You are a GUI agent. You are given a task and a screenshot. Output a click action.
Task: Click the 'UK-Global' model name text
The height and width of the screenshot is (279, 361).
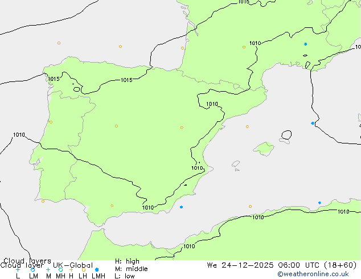point(73,265)
